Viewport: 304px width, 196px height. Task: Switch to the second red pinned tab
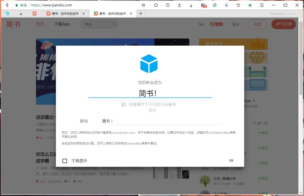pos(21,14)
